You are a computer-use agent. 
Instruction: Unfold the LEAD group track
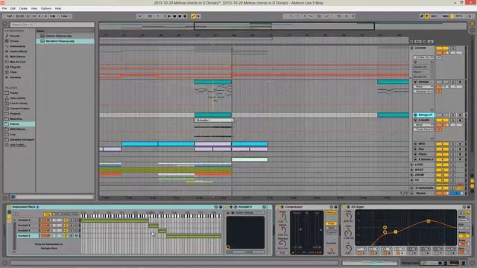412,165
